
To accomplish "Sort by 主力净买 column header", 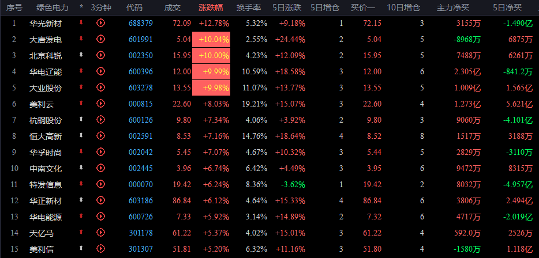I will 453,7.
